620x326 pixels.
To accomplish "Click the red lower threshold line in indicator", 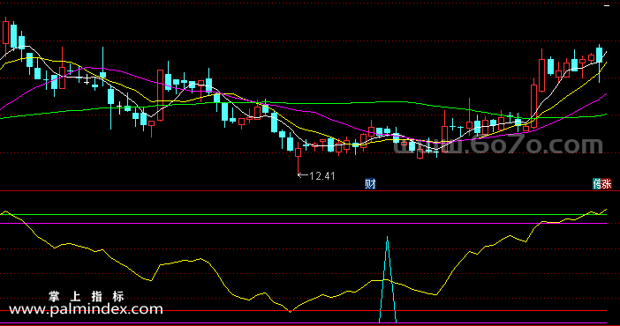I will 303,311.
